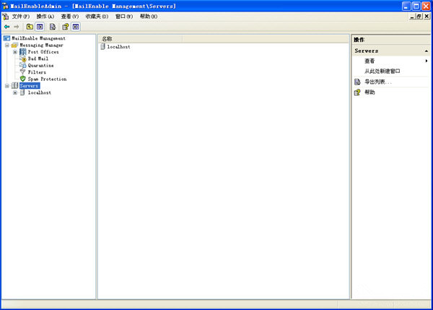Click the localhost icon in the list pane
433x310 pixels.
point(102,46)
